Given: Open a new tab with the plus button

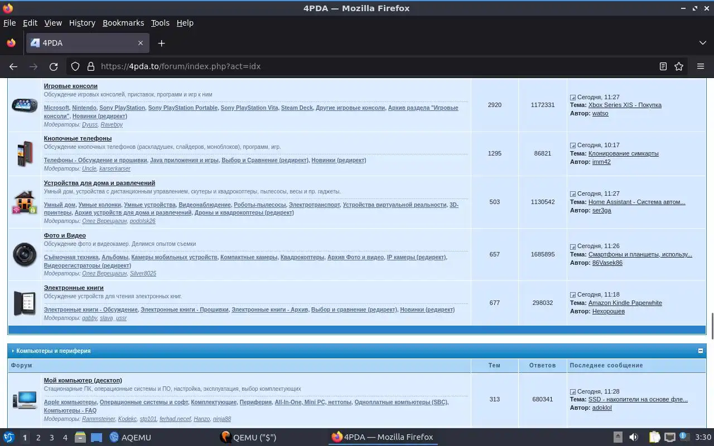Looking at the screenshot, I should coord(161,43).
